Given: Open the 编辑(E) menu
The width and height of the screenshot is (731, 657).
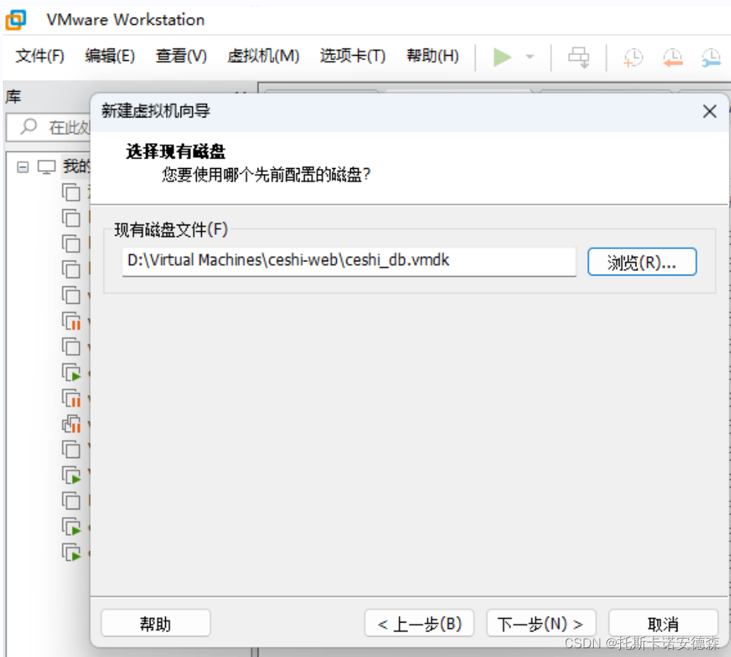Looking at the screenshot, I should pos(110,56).
